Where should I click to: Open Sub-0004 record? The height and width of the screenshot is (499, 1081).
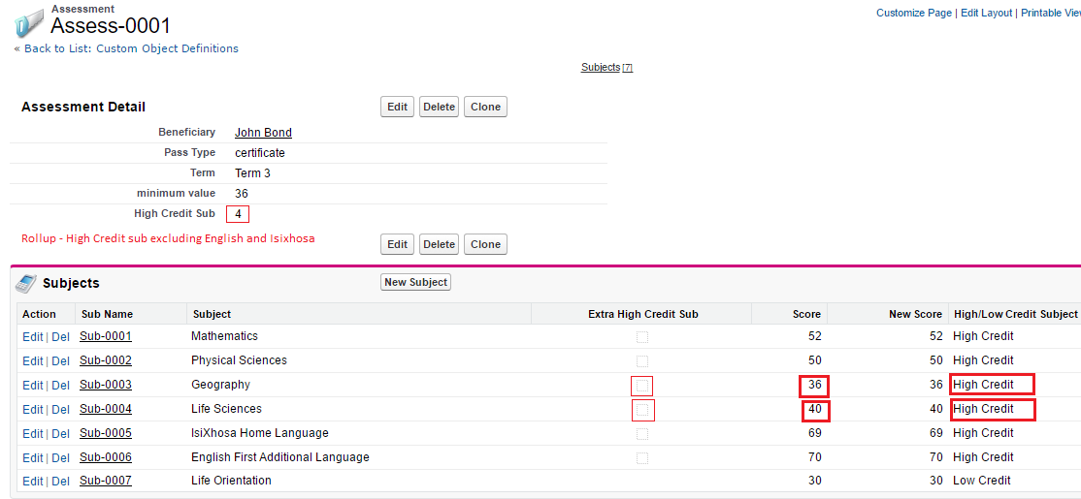[106, 409]
